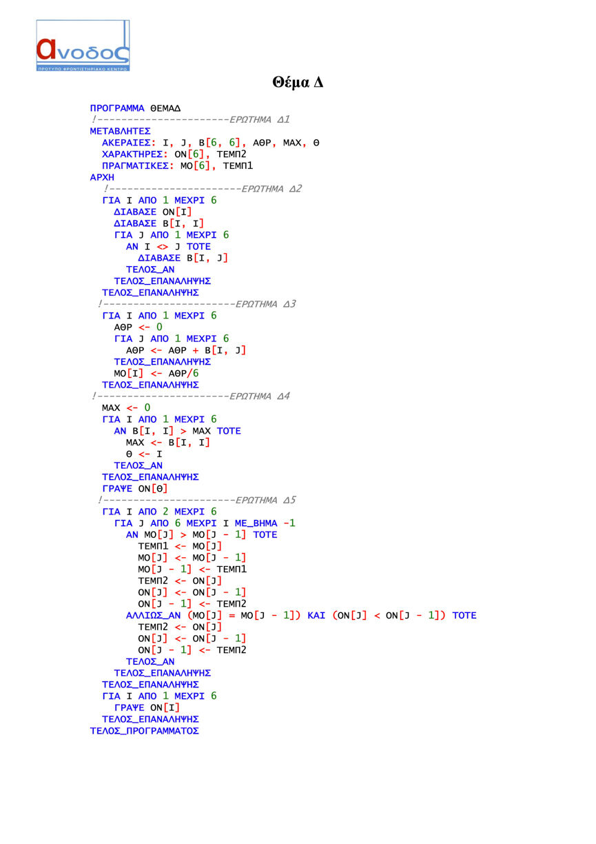Click the ΜΕΤΑΒΛΗΤΕΣ keyword
This screenshot has width=596, height=844.
121,131
